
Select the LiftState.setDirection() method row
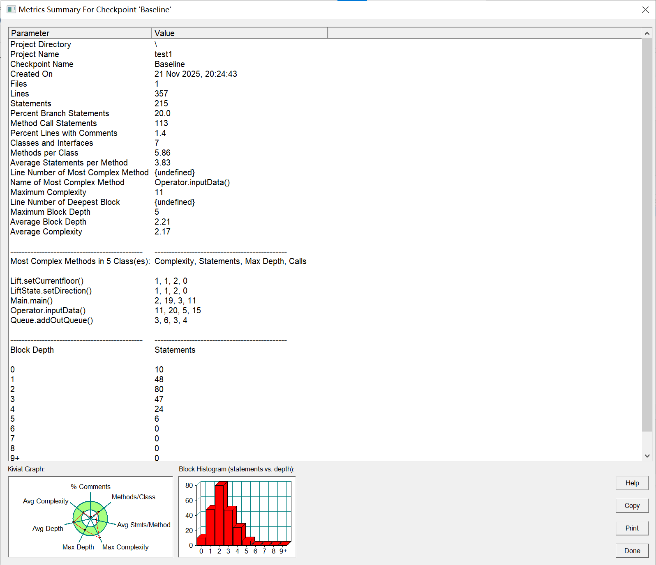pyautogui.click(x=325, y=291)
